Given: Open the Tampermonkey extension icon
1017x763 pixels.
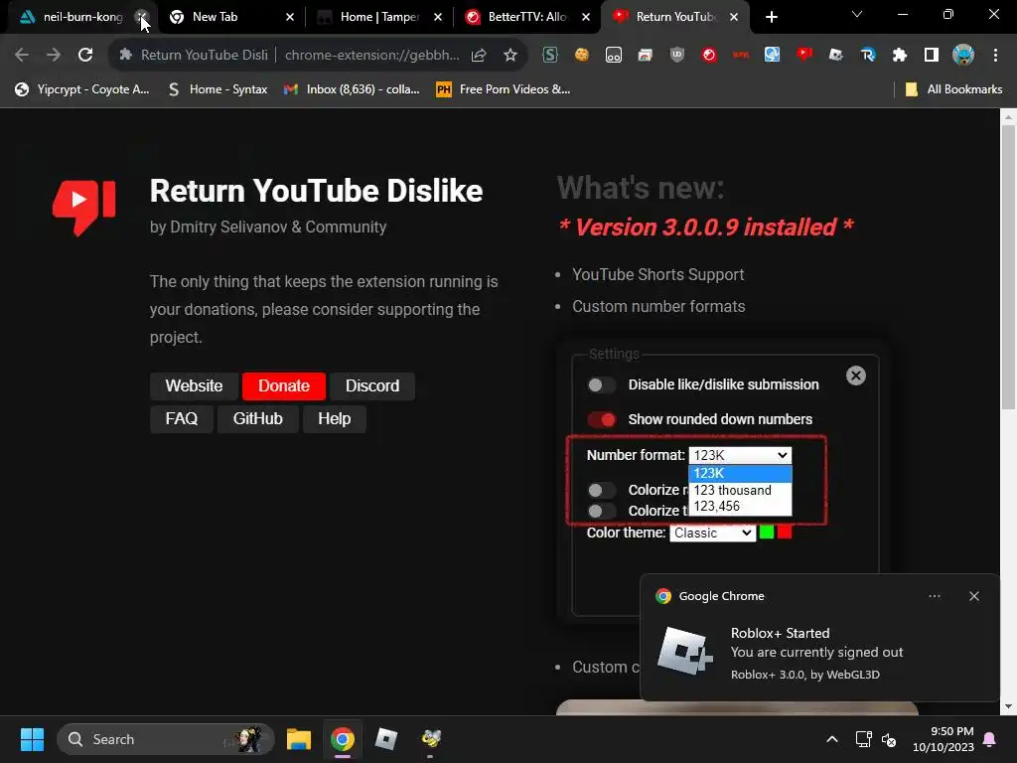Looking at the screenshot, I should pos(614,56).
